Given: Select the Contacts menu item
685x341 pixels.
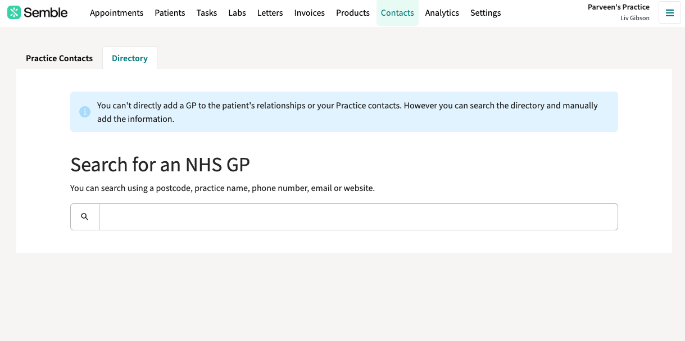Looking at the screenshot, I should (397, 13).
